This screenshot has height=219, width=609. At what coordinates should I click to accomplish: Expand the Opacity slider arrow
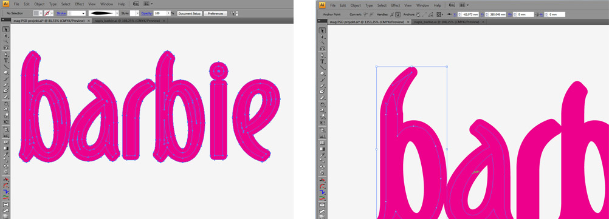tap(168, 13)
